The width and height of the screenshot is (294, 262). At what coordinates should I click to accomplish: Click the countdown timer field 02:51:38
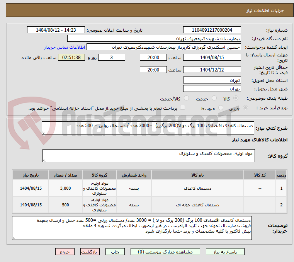(x=71, y=57)
